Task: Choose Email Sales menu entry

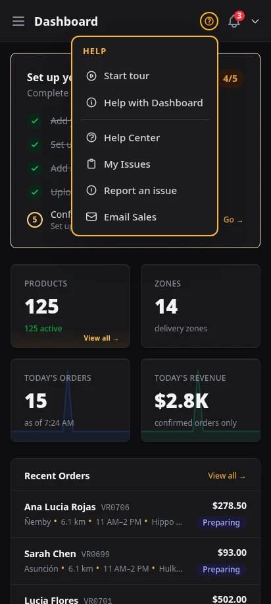Action: pos(145,217)
